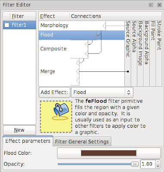Select the Composite effect in list

pos(53,49)
